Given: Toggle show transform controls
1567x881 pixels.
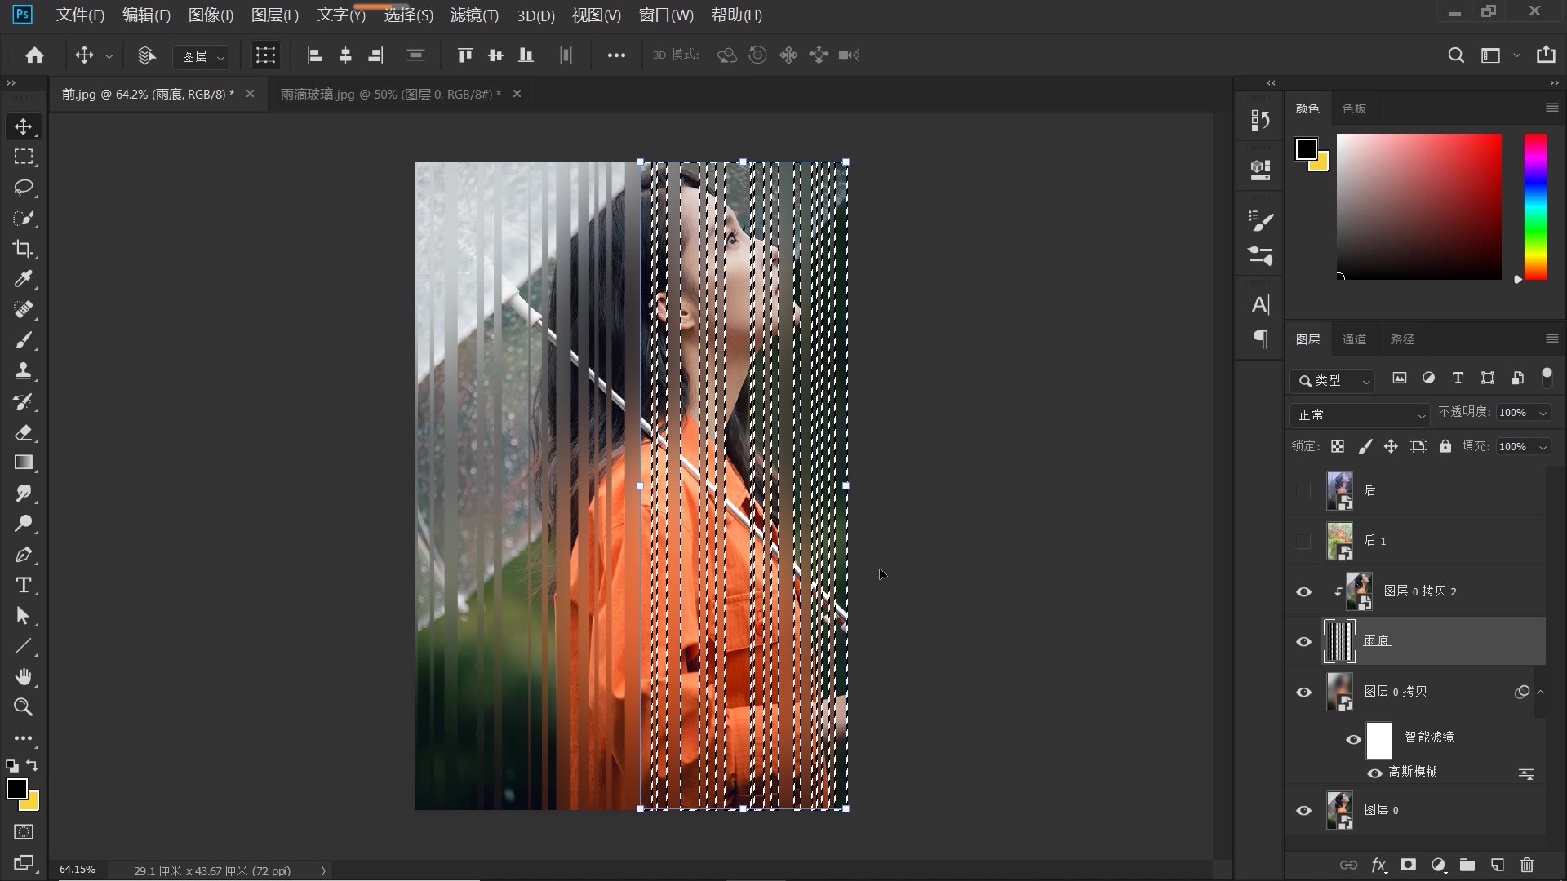Looking at the screenshot, I should click(265, 55).
